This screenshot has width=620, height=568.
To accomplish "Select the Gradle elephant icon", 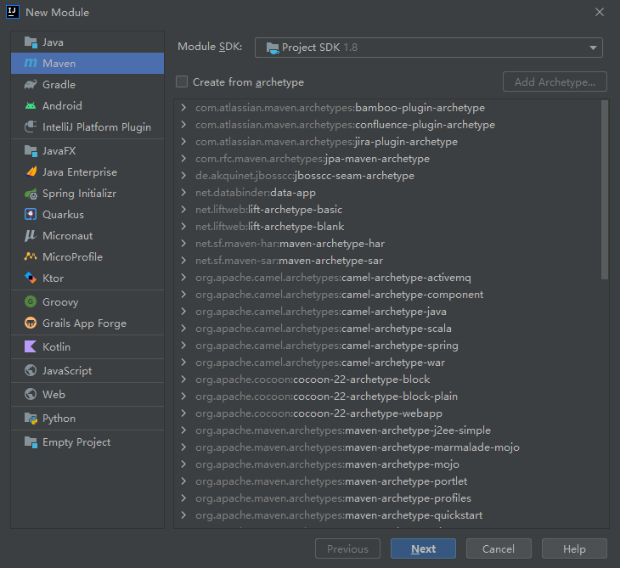I will click(x=31, y=85).
